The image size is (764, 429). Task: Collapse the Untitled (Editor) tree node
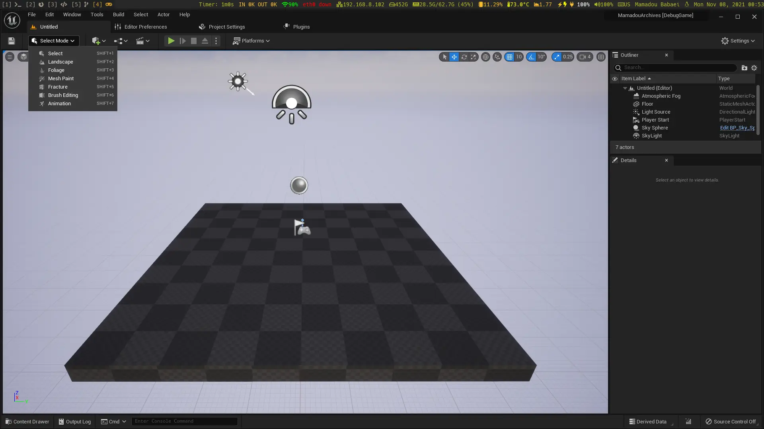coord(625,88)
